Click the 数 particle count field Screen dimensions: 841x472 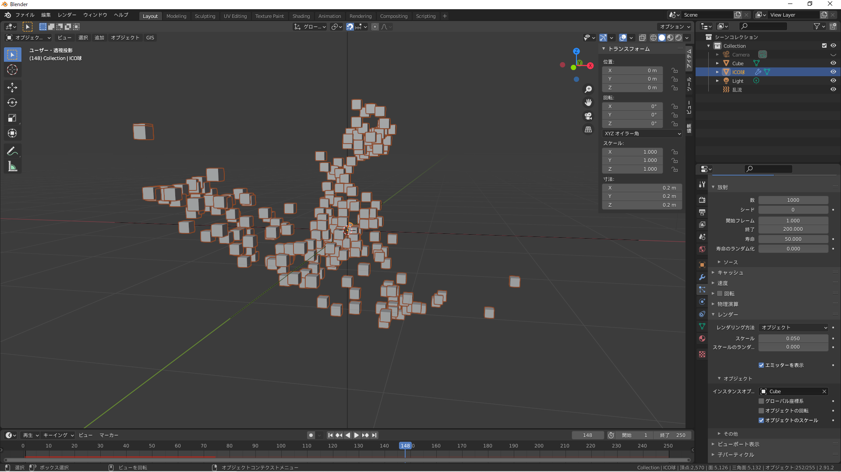[793, 200]
